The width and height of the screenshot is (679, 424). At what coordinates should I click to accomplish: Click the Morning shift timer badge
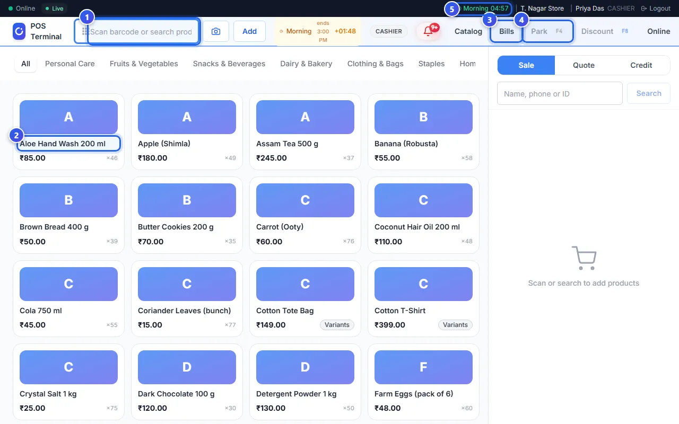click(x=318, y=31)
